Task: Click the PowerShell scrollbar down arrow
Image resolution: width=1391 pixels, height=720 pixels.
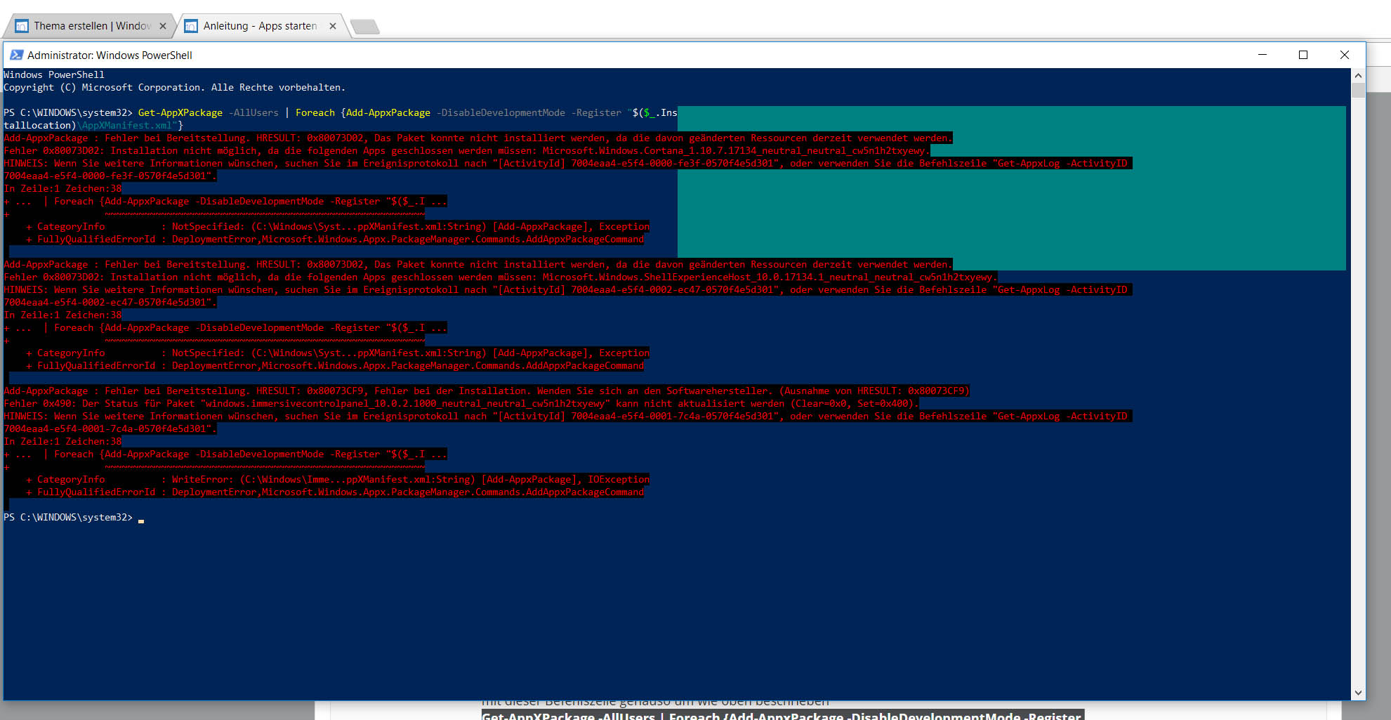Action: point(1358,693)
